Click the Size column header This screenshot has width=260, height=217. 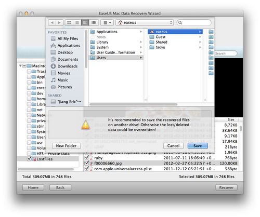point(231,119)
